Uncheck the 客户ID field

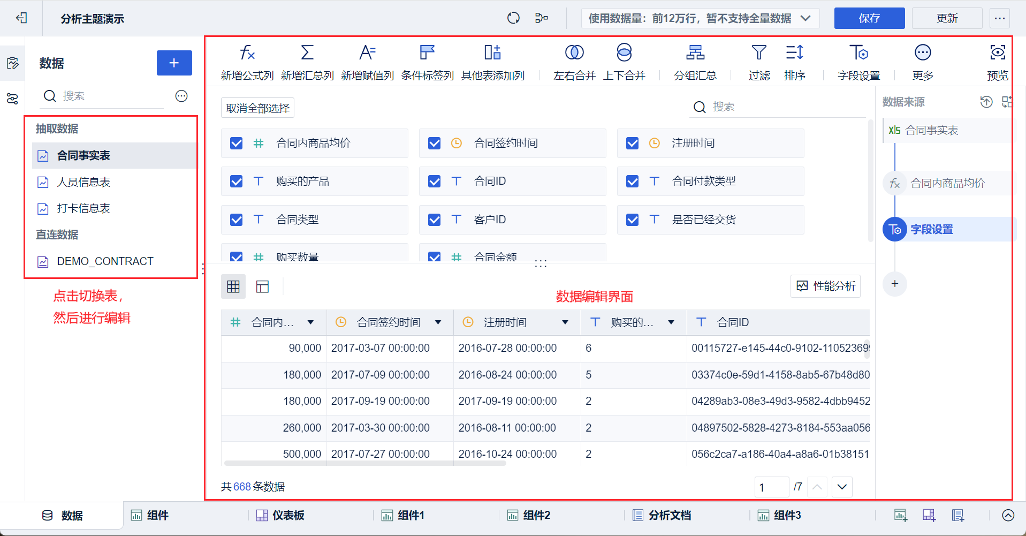(434, 220)
